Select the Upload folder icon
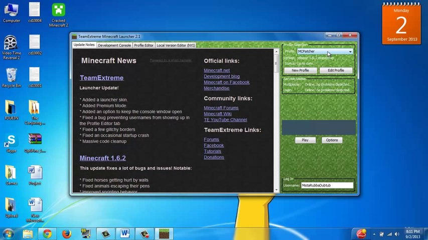This screenshot has width=428, height=240. [11, 207]
